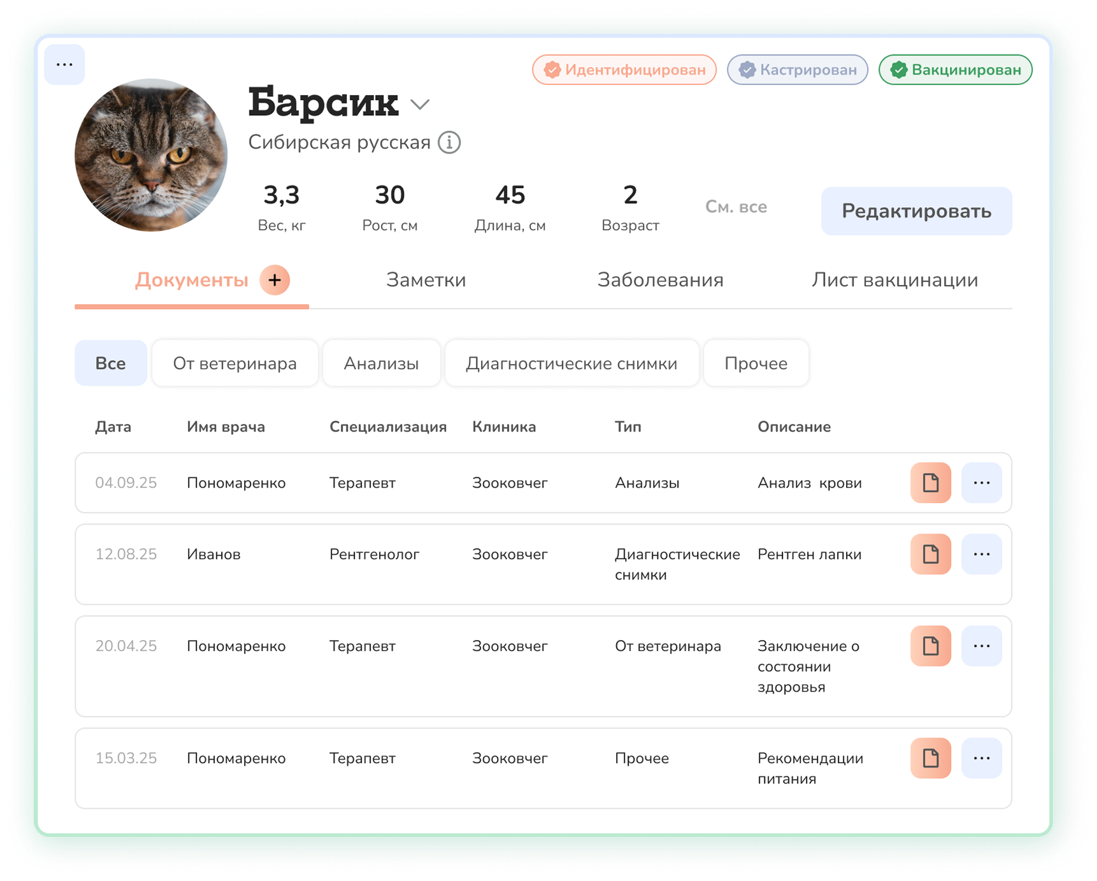Viewport: 1097px width, 881px height.
Task: Click the См. все link
Action: [x=736, y=207]
